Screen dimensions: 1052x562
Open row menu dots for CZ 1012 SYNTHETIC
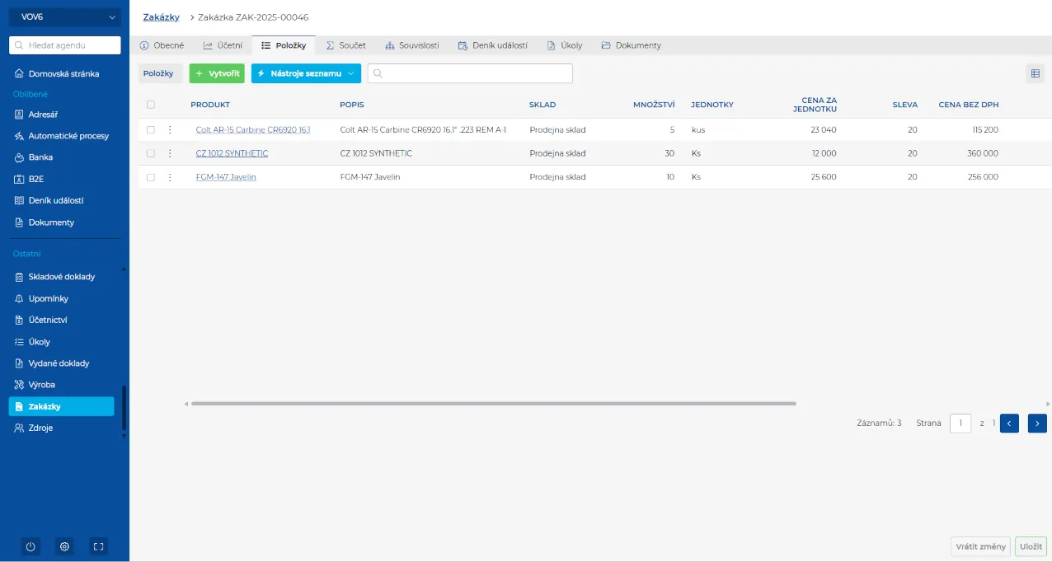(170, 153)
